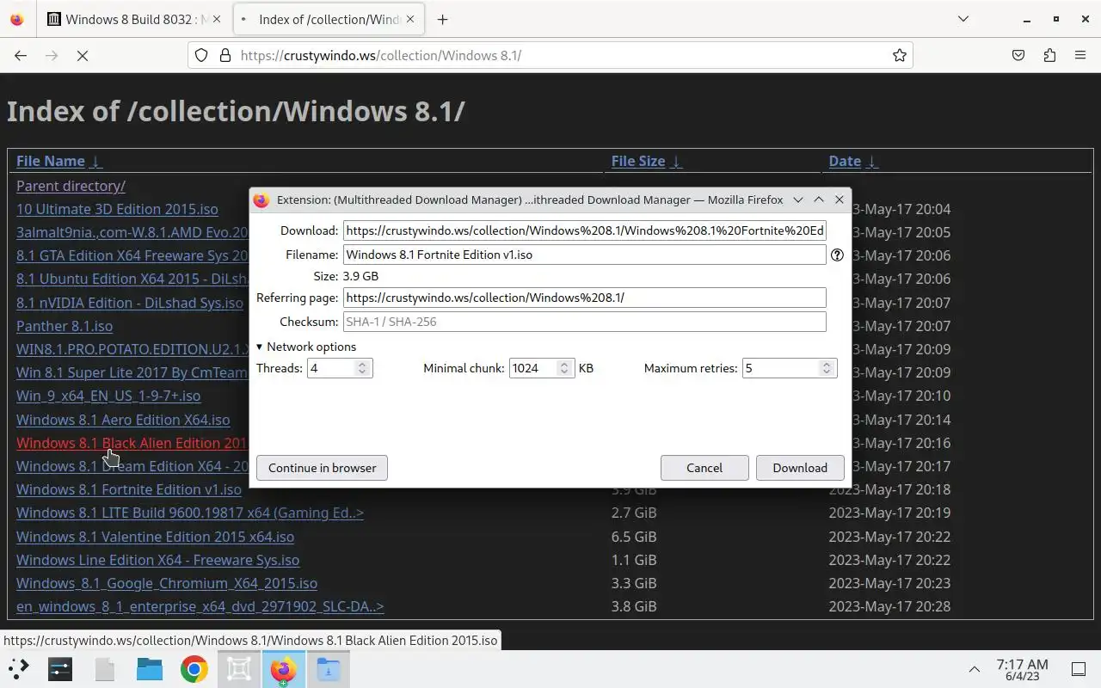Click the Firefox taskbar icon
Screen dimensions: 1101x688
click(x=284, y=668)
